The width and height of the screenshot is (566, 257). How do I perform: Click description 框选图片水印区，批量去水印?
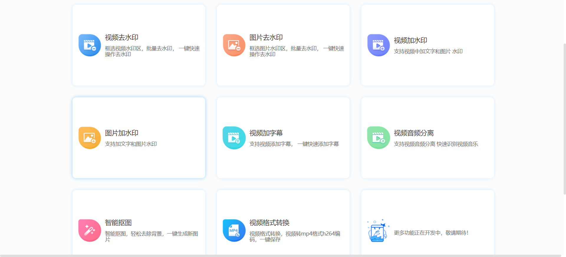(x=297, y=51)
